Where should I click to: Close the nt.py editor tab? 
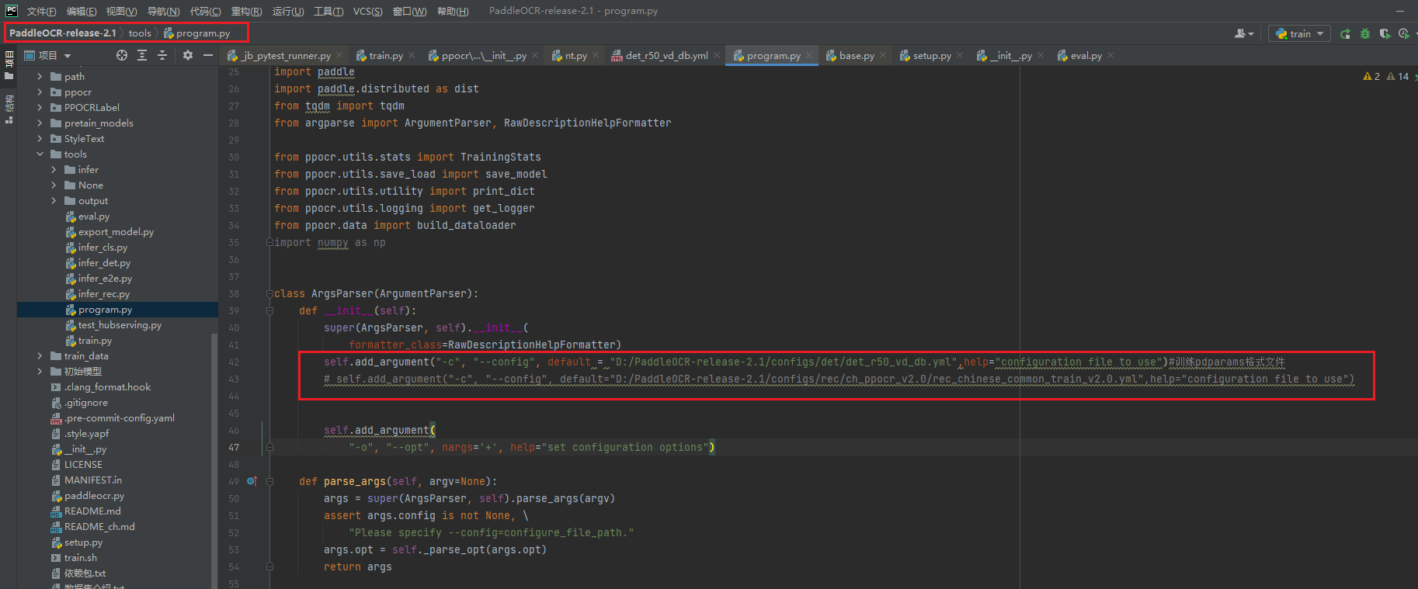click(596, 55)
